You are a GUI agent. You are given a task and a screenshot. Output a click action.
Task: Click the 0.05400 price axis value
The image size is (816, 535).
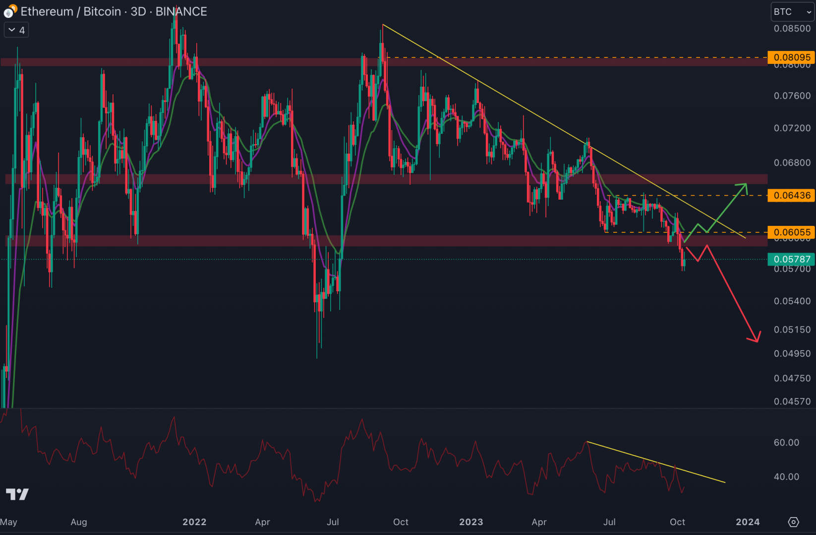point(792,301)
